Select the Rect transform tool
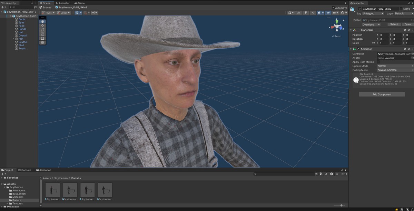This screenshot has width=414, height=211. (x=42, y=38)
